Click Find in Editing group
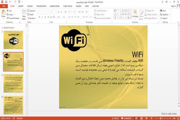Screen dimensions: 180x120 pos(163,10)
